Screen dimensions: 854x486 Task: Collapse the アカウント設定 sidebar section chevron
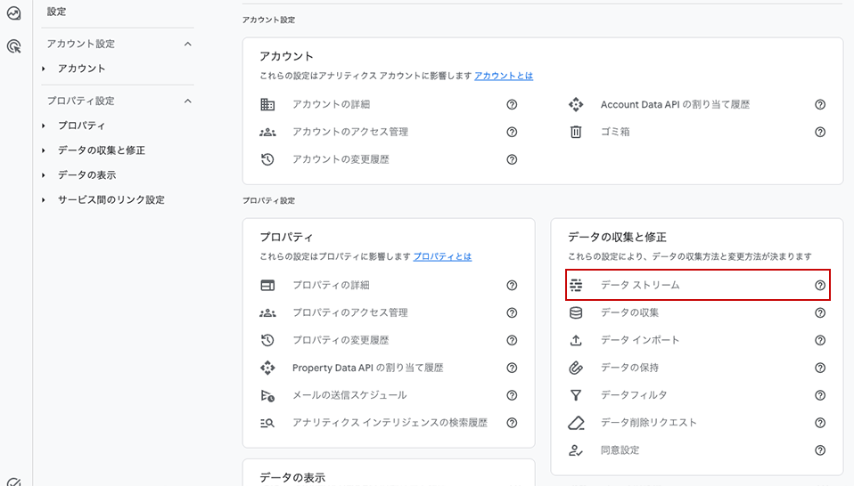(188, 44)
